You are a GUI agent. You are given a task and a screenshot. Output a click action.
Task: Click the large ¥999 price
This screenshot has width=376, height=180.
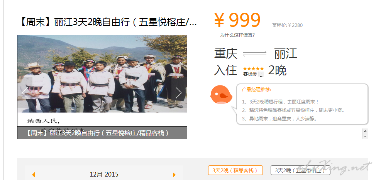tap(237, 20)
